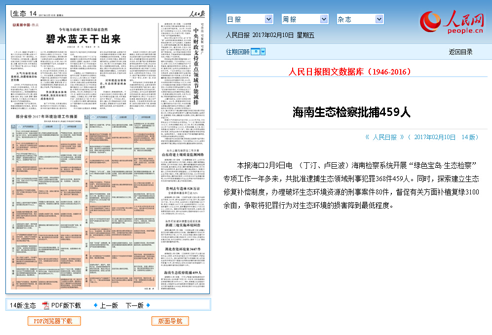Click the date text 人民日报 2017年02月10日 星期五
Screen dimensions: 492x335
click(x=270, y=35)
